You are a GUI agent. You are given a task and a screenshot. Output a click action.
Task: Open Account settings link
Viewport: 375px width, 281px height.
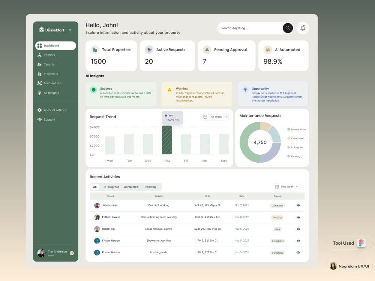pos(55,110)
